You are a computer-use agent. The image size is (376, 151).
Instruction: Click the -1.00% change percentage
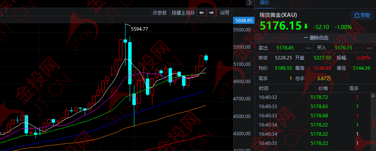pyautogui.click(x=343, y=27)
